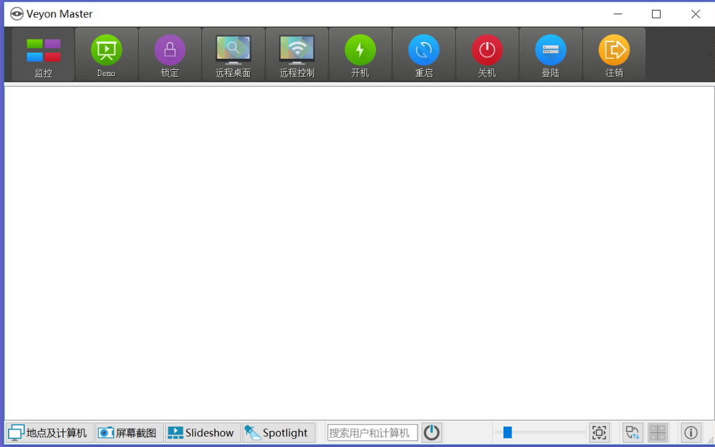Toggle the power-state filter beside search

coord(431,432)
